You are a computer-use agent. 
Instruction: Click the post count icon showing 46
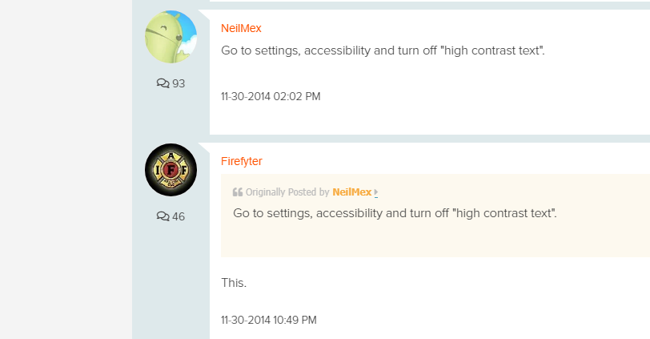[x=163, y=216]
